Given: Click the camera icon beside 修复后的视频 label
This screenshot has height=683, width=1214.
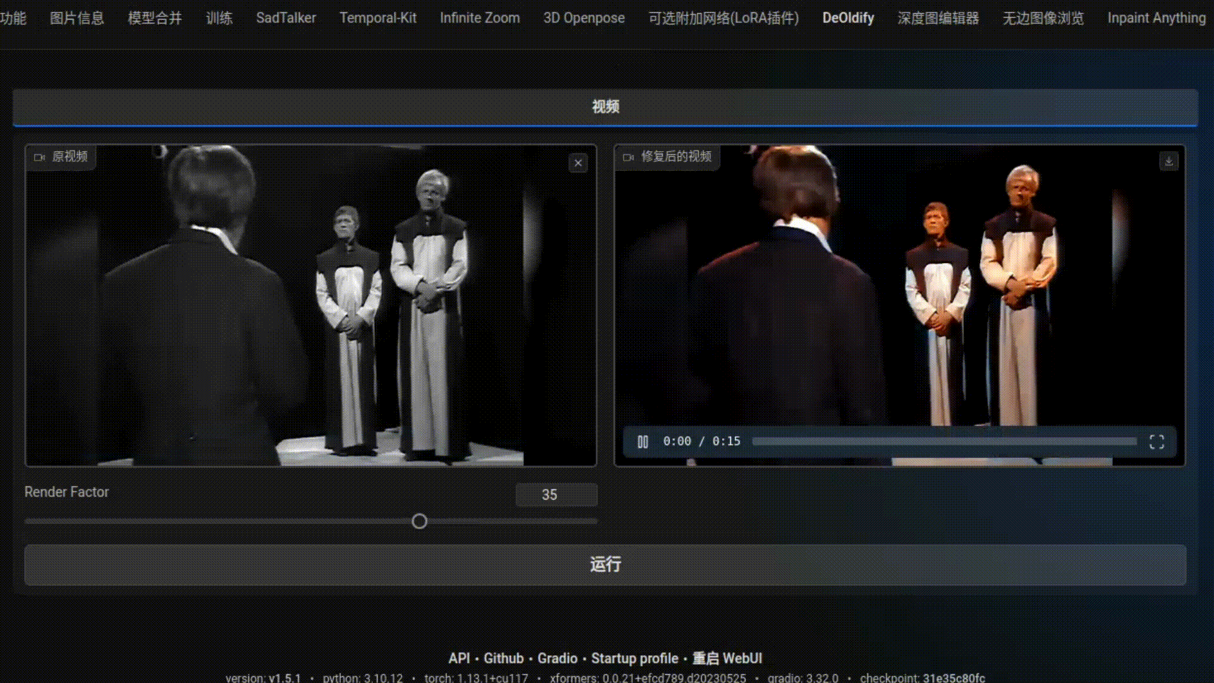Looking at the screenshot, I should (628, 157).
